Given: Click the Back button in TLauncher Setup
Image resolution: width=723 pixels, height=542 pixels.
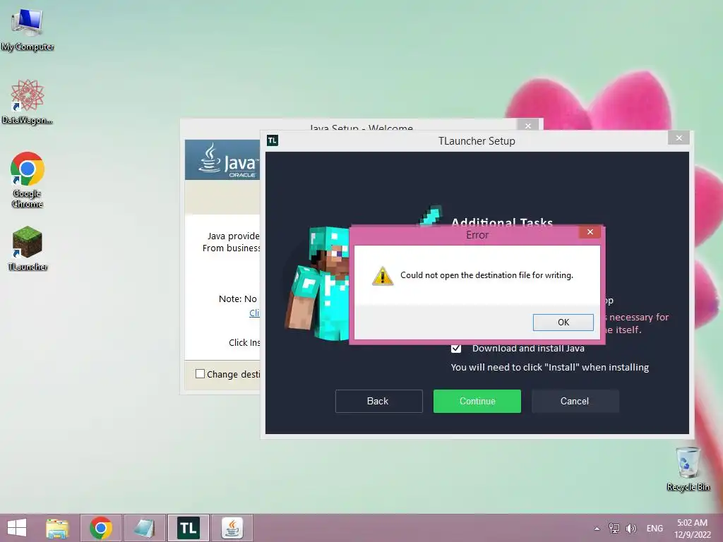Looking at the screenshot, I should (378, 401).
